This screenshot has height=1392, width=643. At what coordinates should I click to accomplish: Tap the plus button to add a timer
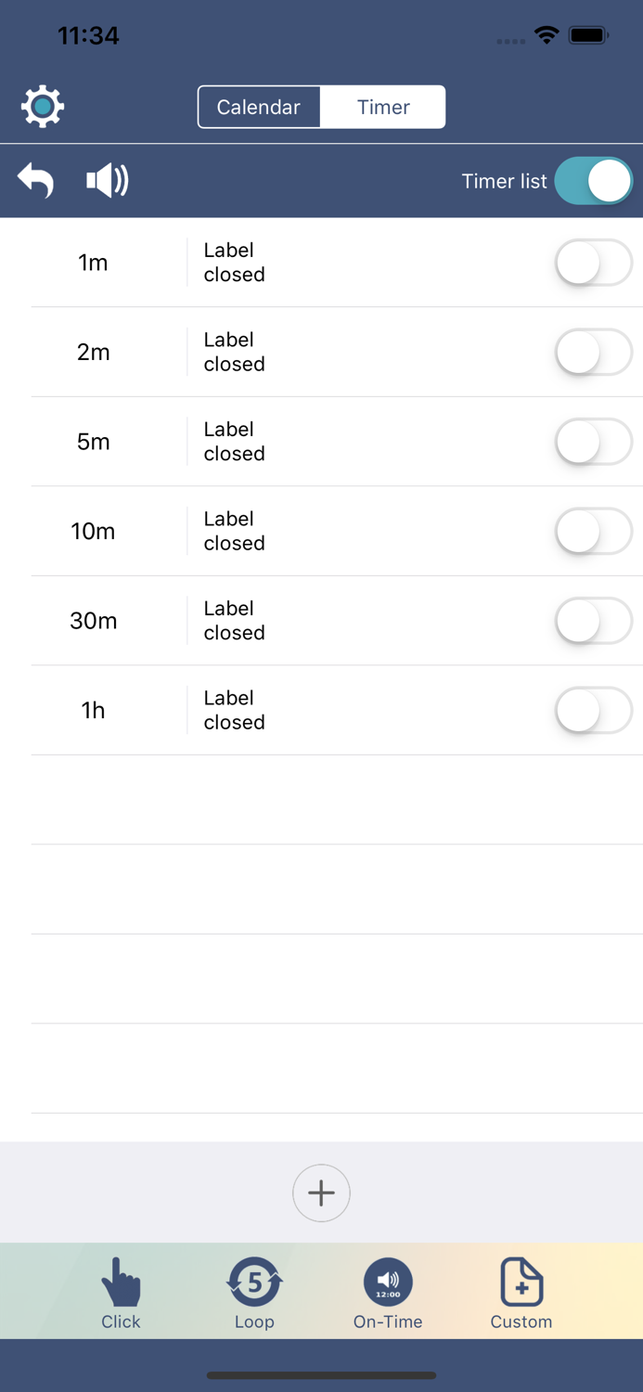321,1192
